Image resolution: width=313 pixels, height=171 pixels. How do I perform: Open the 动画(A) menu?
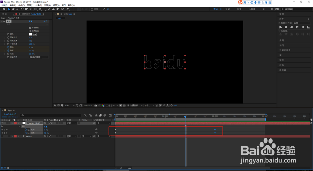pyautogui.click(x=47, y=5)
